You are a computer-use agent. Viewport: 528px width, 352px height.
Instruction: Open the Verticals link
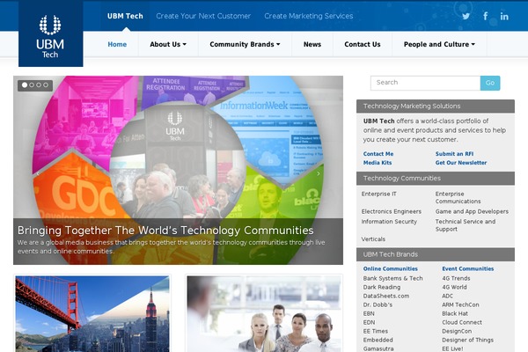coord(373,238)
